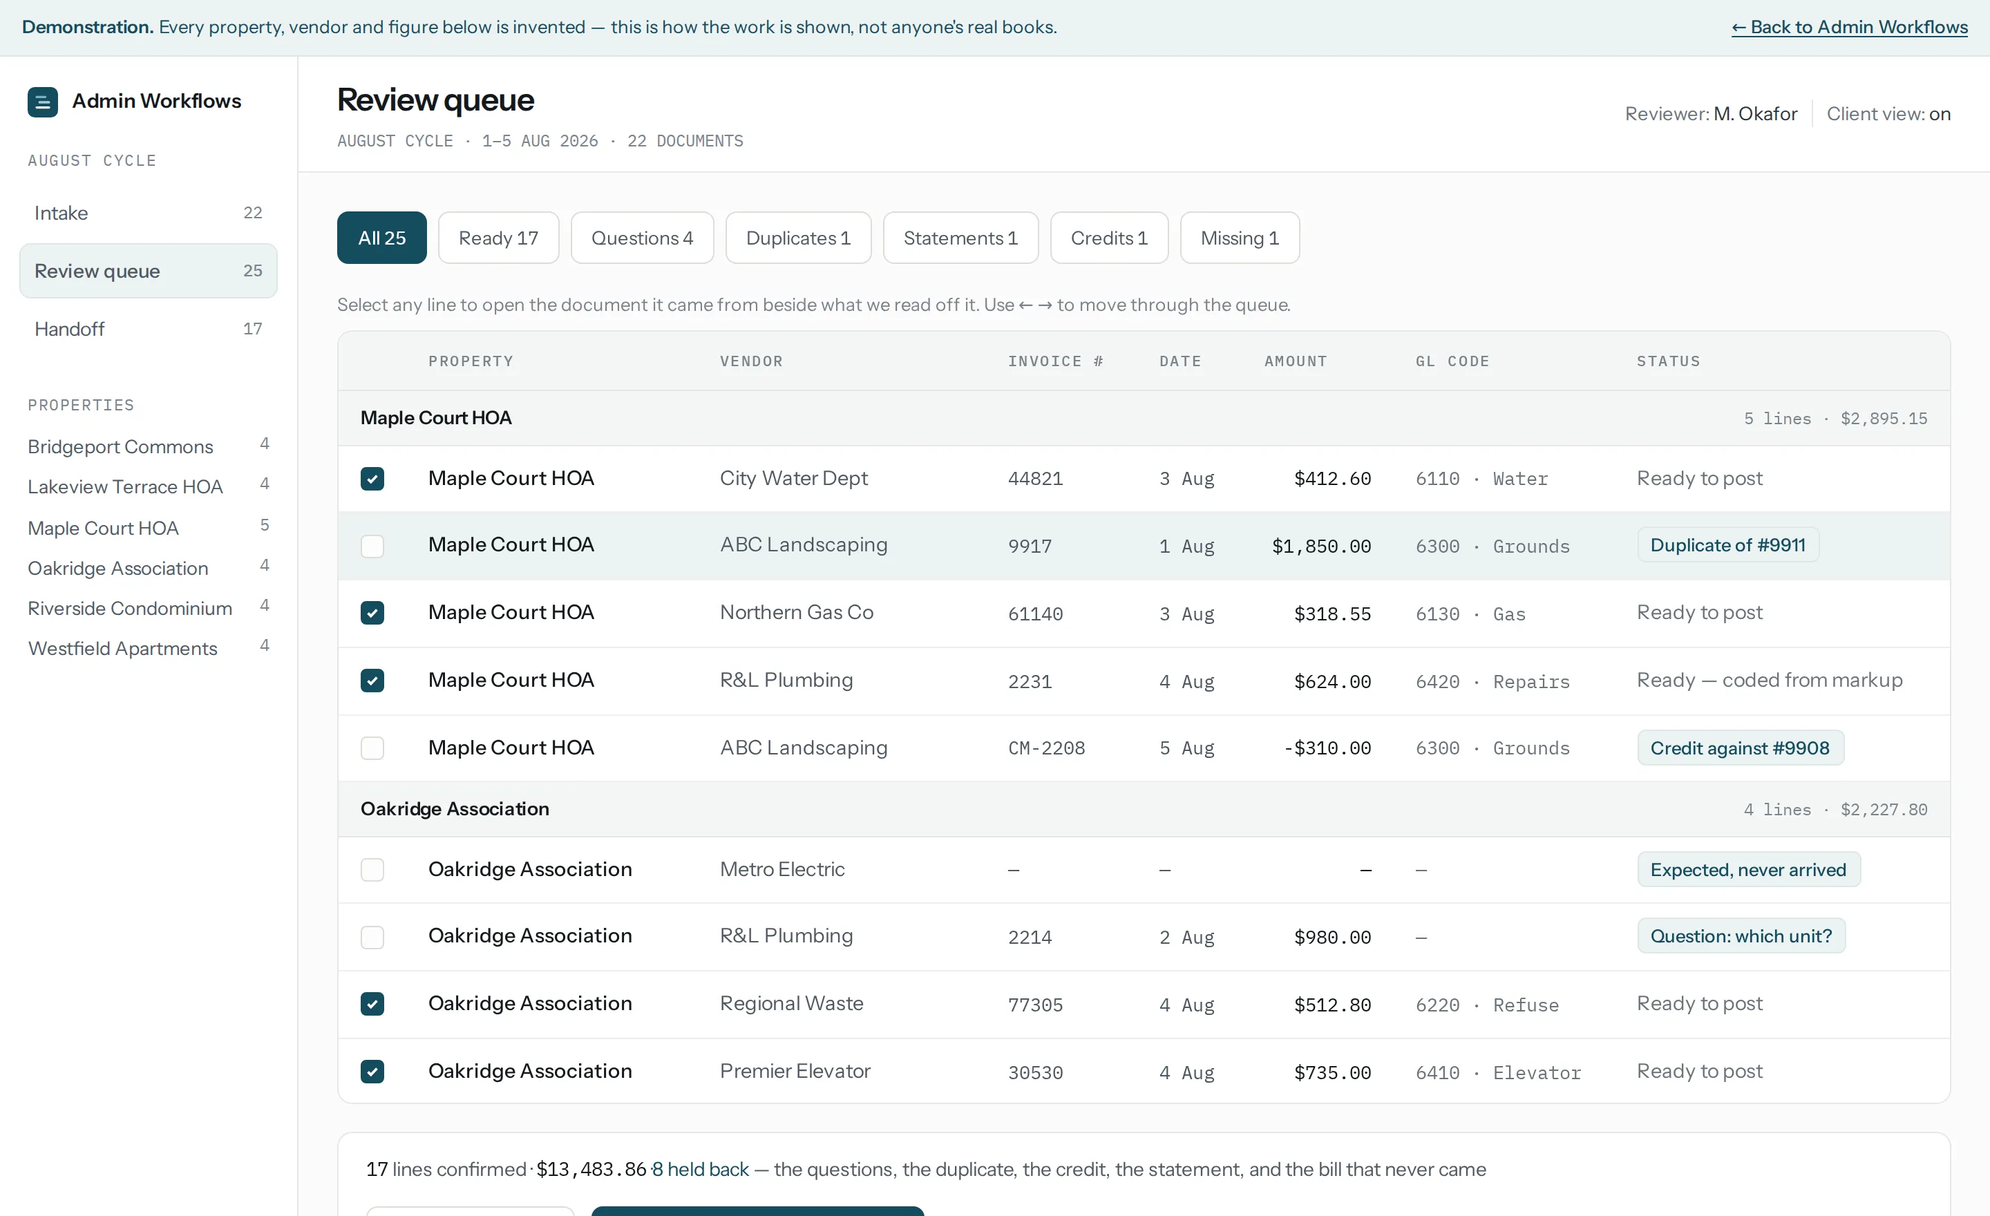Click the Oakridge Association group header

1144,810
